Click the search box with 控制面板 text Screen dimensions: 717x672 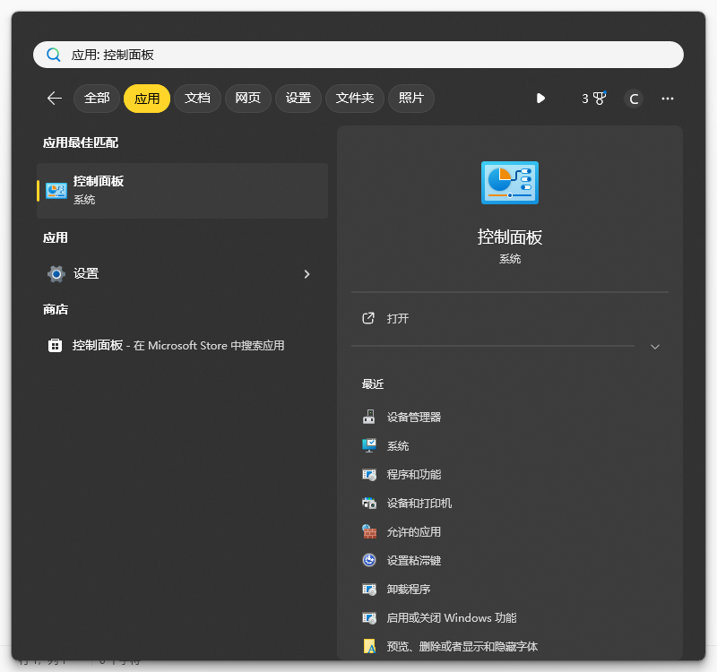(358, 55)
